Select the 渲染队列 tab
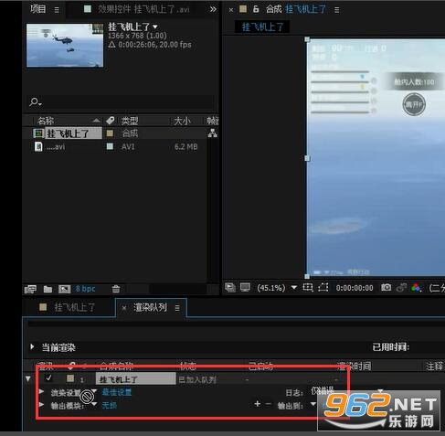 click(x=150, y=308)
